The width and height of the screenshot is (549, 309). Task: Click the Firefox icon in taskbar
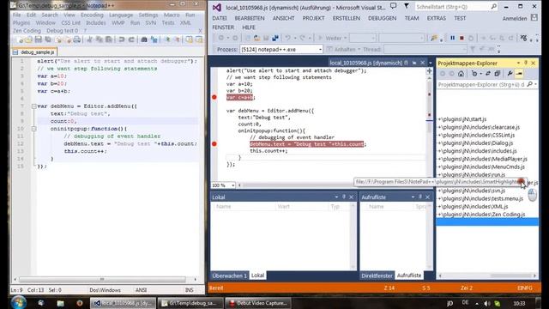tap(80, 303)
